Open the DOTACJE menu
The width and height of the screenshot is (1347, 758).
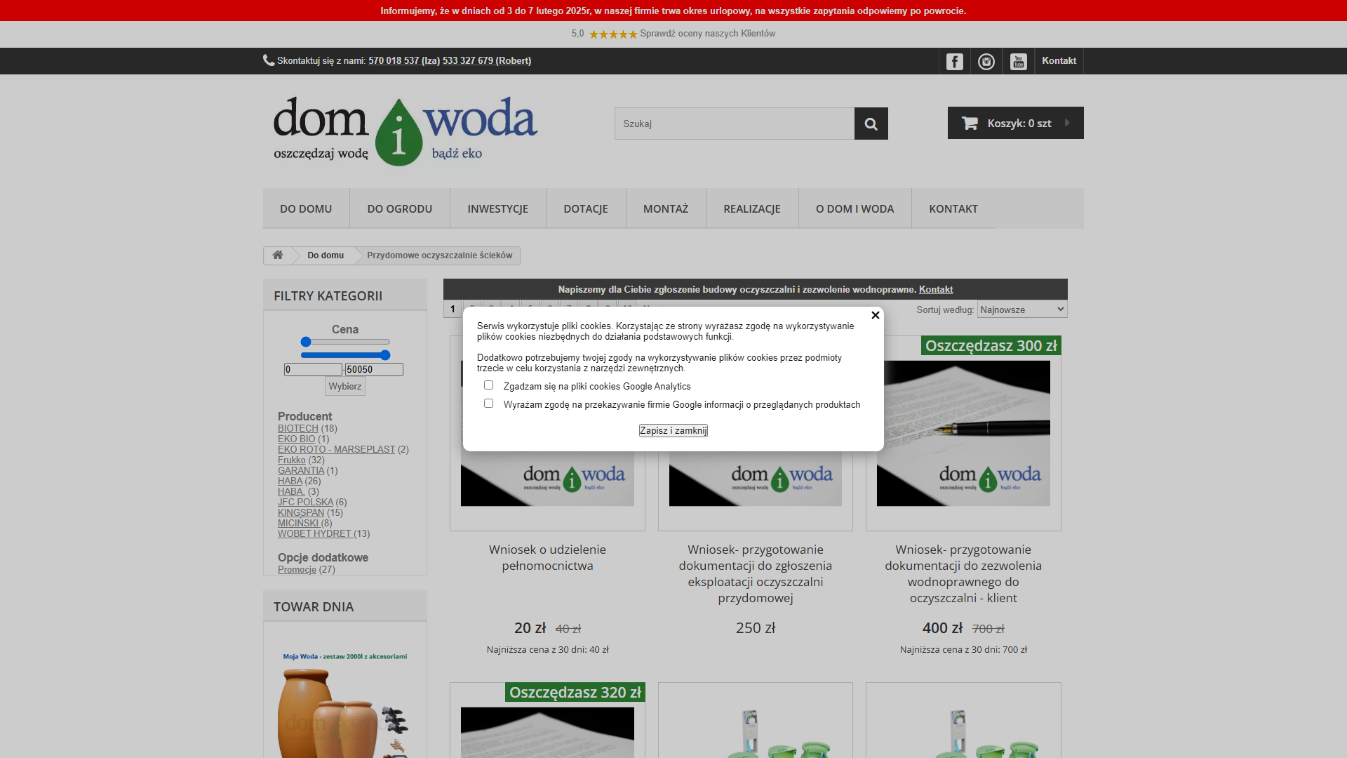(586, 208)
